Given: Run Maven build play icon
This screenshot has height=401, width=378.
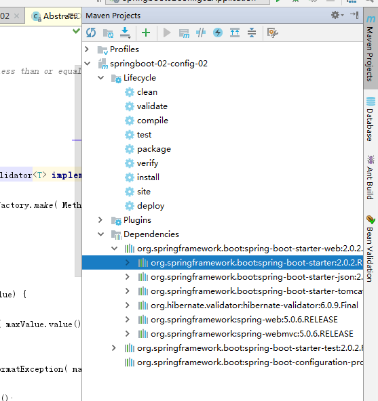Looking at the screenshot, I should [x=167, y=33].
